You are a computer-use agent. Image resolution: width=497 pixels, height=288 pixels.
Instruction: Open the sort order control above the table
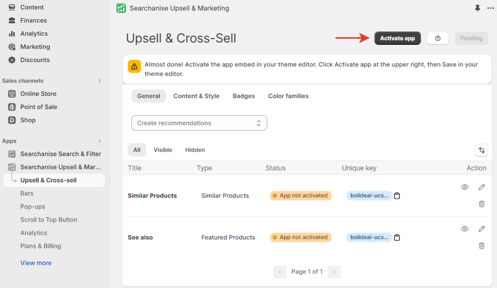[x=481, y=150]
